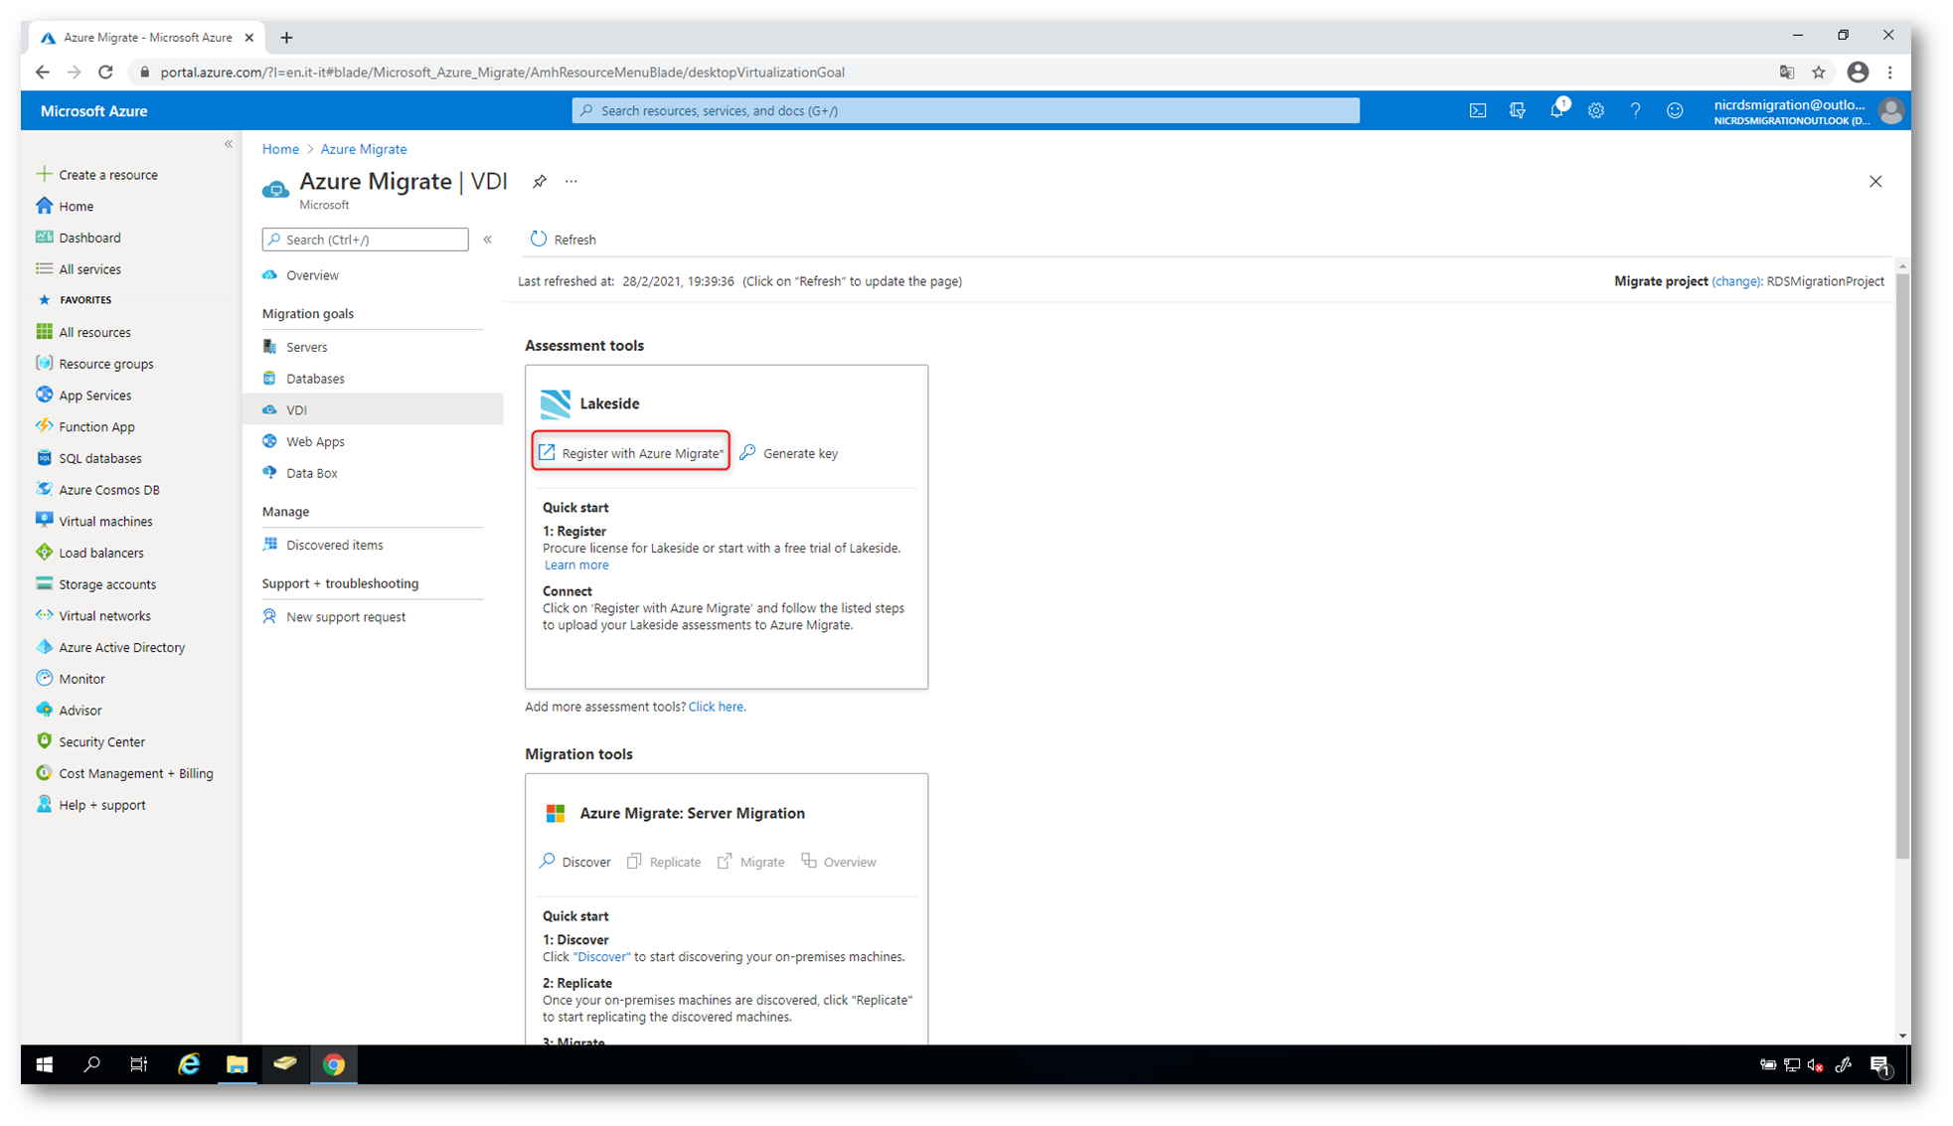Click Discover in Server Migration card

coord(575,862)
